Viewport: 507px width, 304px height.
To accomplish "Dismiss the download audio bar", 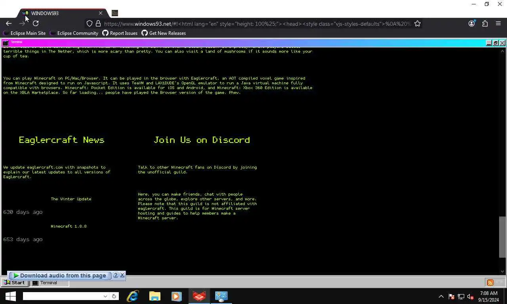I will click(x=122, y=275).
